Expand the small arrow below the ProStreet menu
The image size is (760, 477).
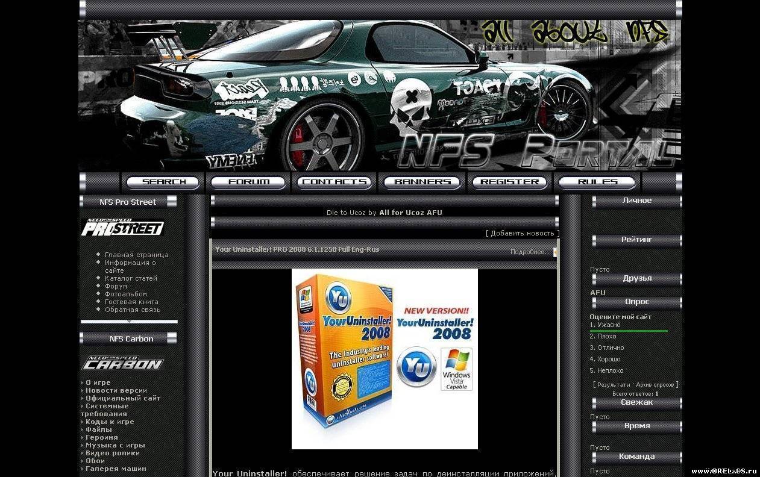[x=129, y=322]
